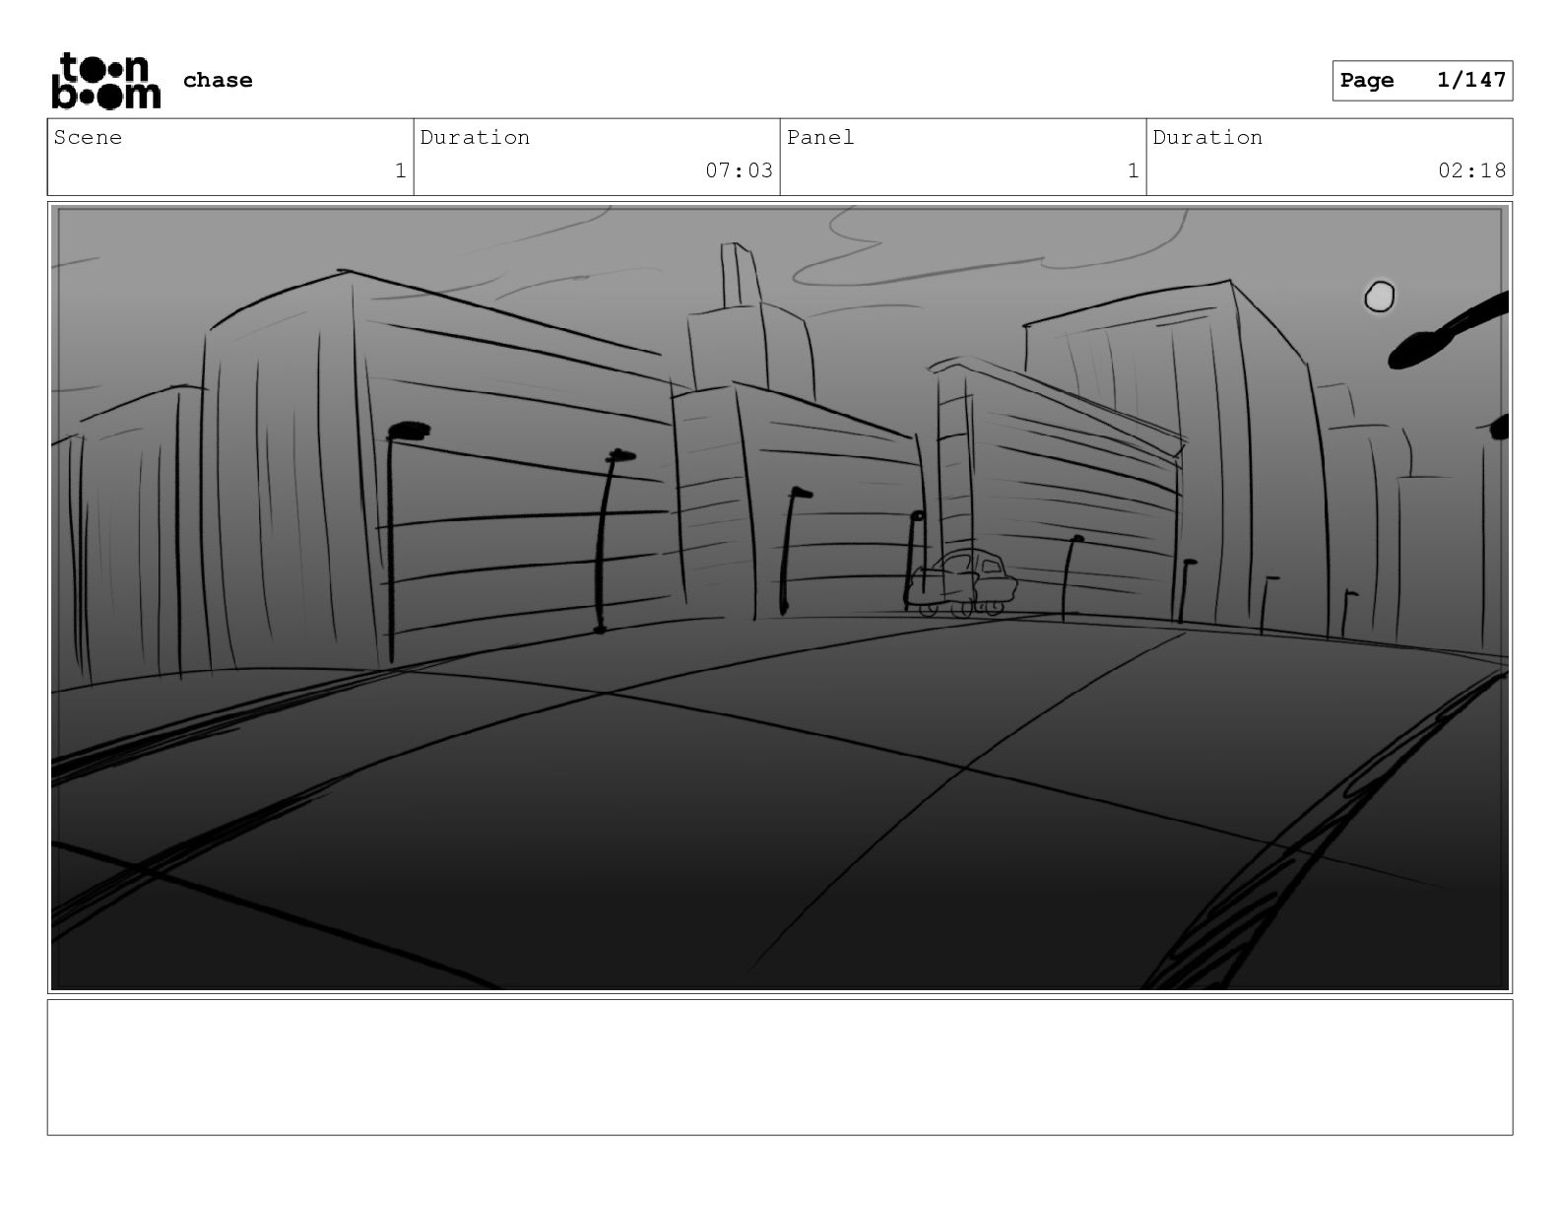Click the Toon Boom logo
Screen dimensions: 1560x1206
click(105, 80)
